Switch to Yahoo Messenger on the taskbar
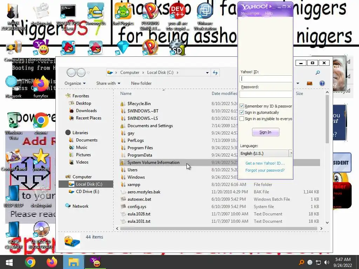This screenshot has width=359, height=269. [95, 262]
